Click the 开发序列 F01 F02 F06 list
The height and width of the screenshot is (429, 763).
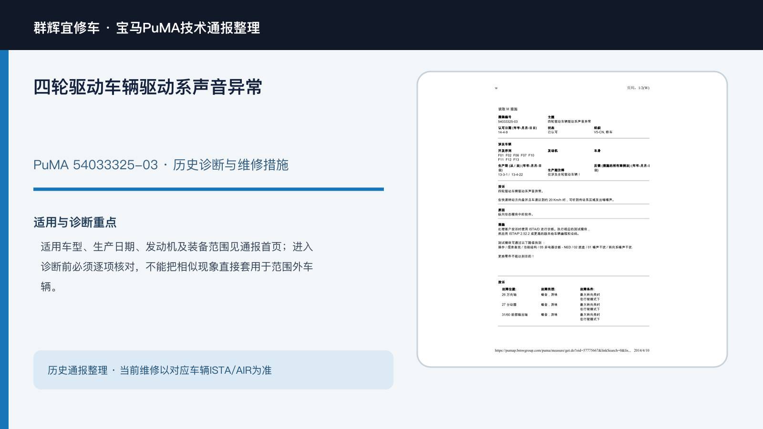[516, 157]
